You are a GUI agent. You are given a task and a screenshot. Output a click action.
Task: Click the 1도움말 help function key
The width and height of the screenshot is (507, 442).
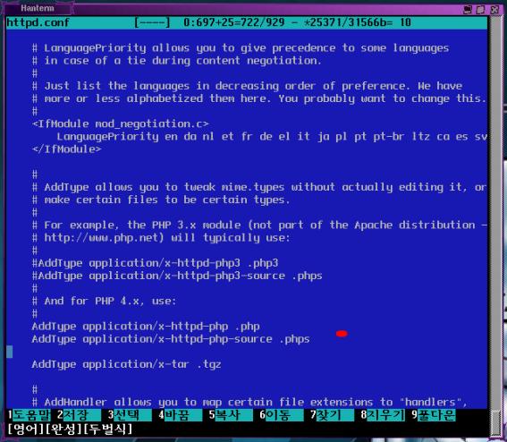pos(29,415)
